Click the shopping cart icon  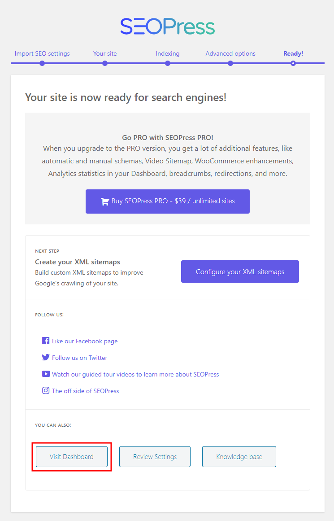105,201
